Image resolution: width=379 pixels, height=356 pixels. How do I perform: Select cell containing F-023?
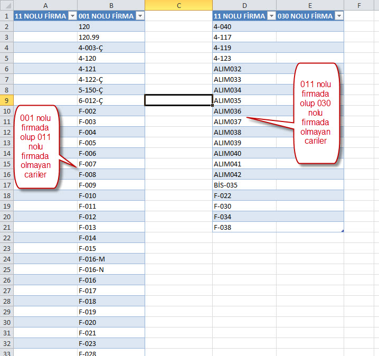coord(111,343)
